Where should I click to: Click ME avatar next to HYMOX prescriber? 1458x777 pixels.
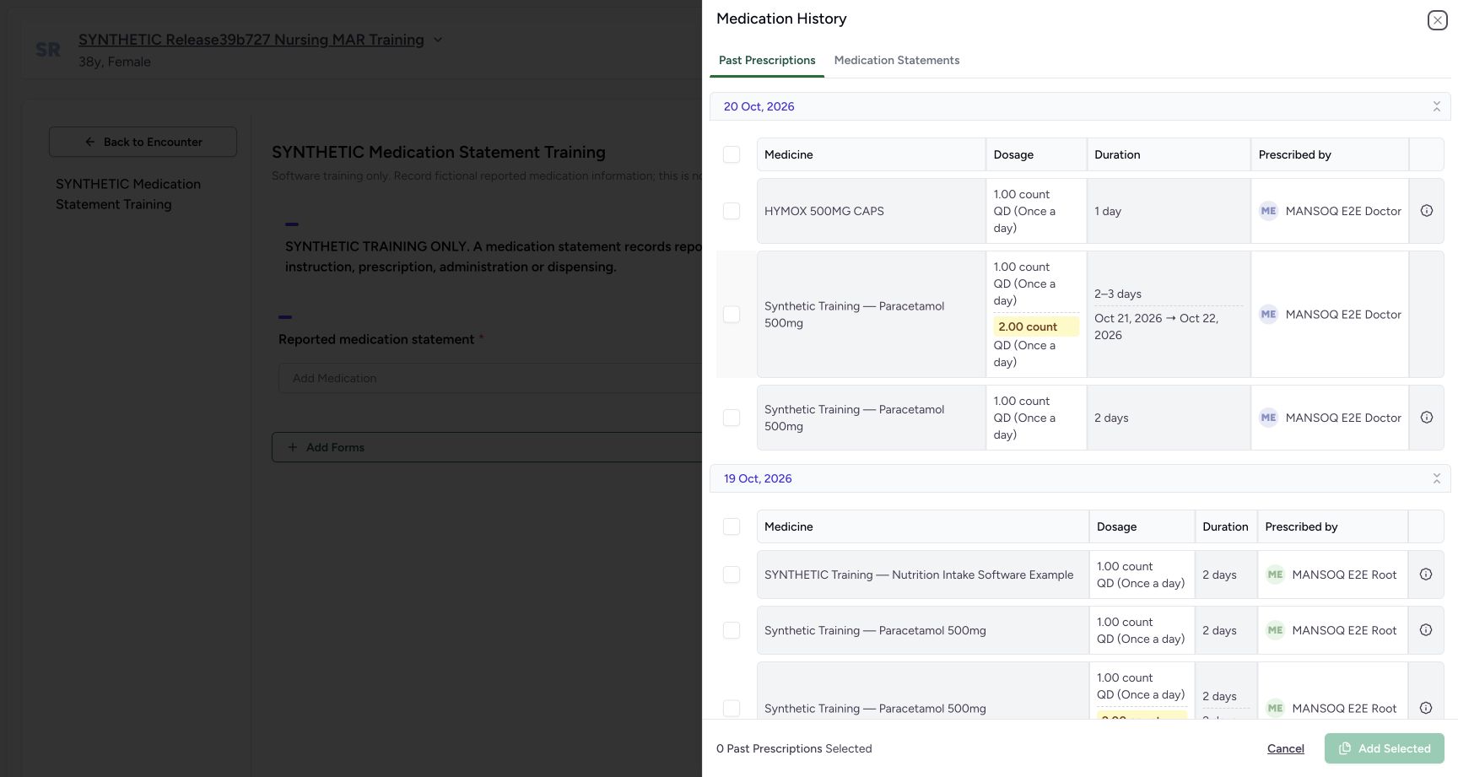[x=1268, y=211]
